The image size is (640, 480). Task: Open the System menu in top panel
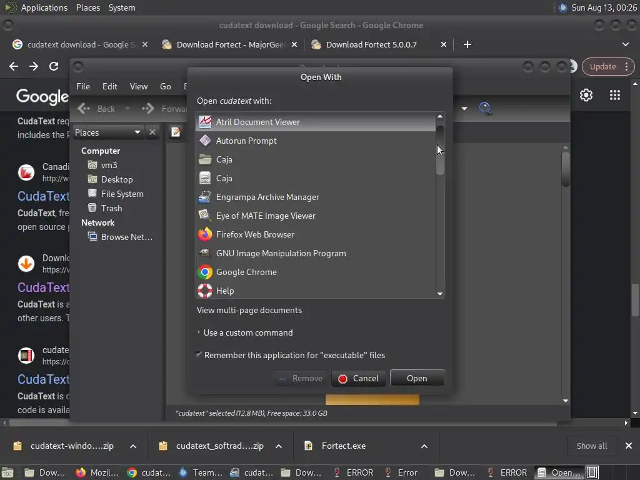pos(122,7)
